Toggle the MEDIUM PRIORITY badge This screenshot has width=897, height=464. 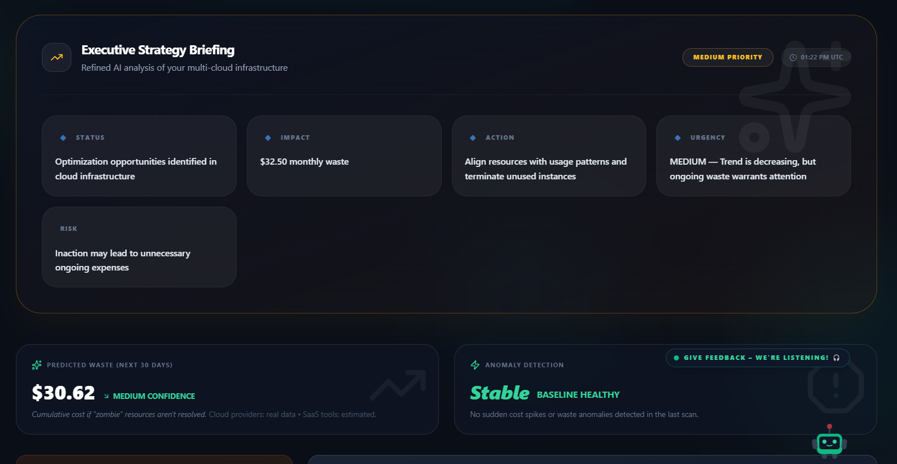[728, 57]
